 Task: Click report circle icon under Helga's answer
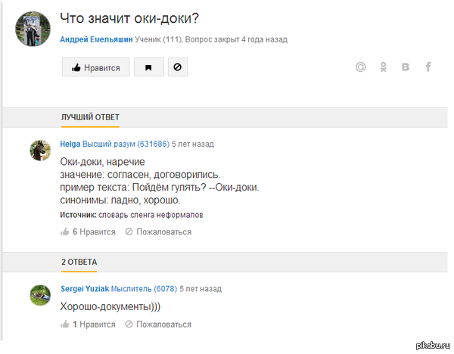pos(129,231)
